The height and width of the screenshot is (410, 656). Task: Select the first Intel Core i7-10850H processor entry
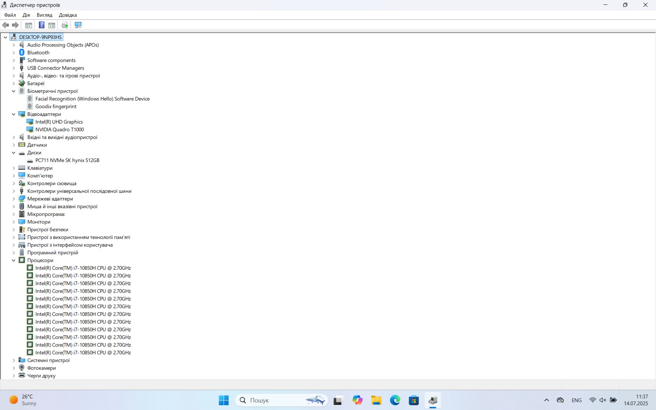pyautogui.click(x=83, y=268)
